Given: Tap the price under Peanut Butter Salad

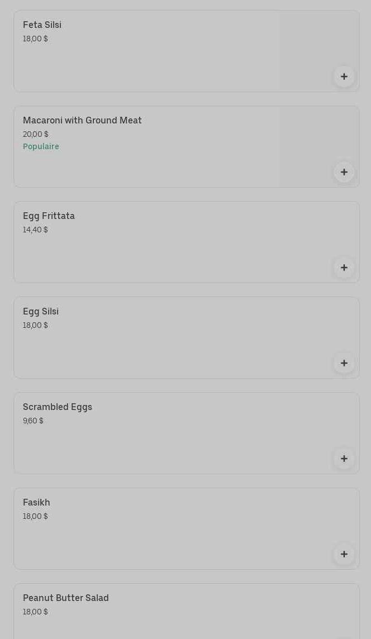Looking at the screenshot, I should coord(35,612).
